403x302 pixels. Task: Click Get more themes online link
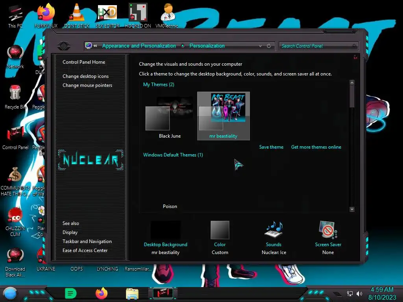pos(316,147)
